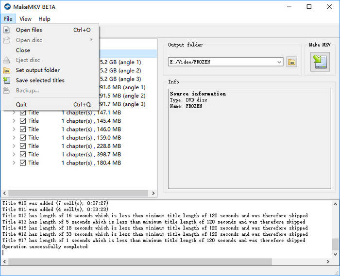The width and height of the screenshot is (340, 276).
Task: Click the 'Title #17 has length' log line
Action: coord(154,240)
